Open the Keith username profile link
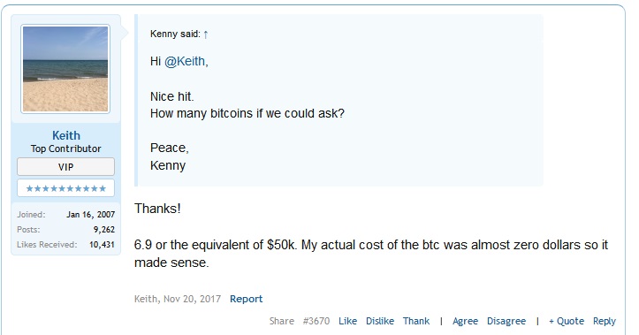This screenshot has height=335, width=639. (x=66, y=135)
